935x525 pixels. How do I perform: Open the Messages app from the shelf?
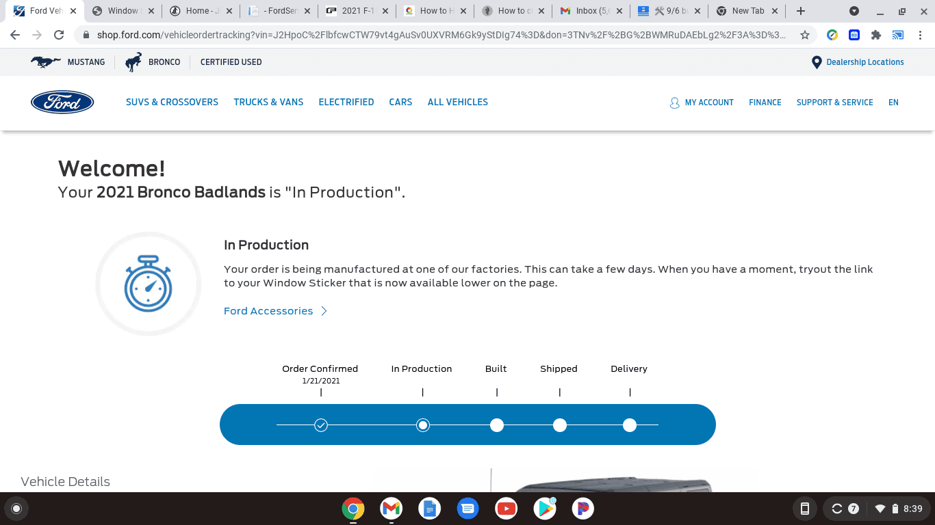(x=468, y=509)
